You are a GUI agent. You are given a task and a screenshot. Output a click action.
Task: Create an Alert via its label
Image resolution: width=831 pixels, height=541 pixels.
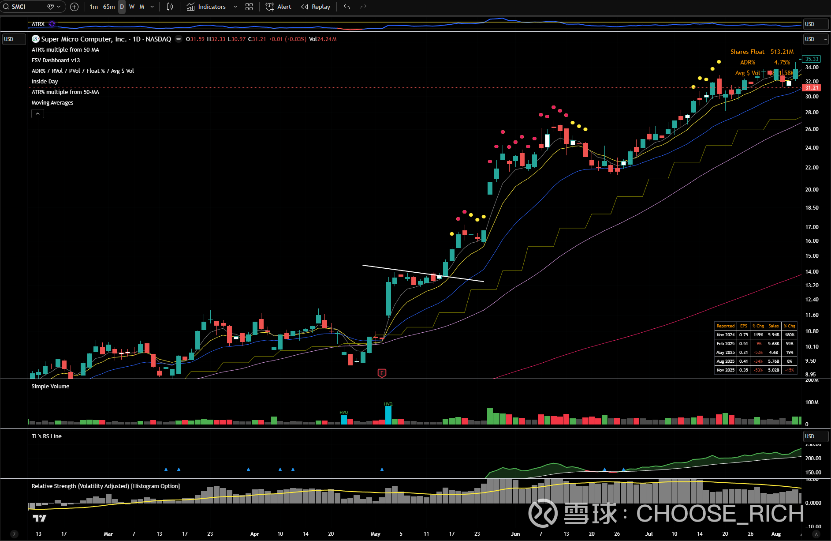coord(284,7)
